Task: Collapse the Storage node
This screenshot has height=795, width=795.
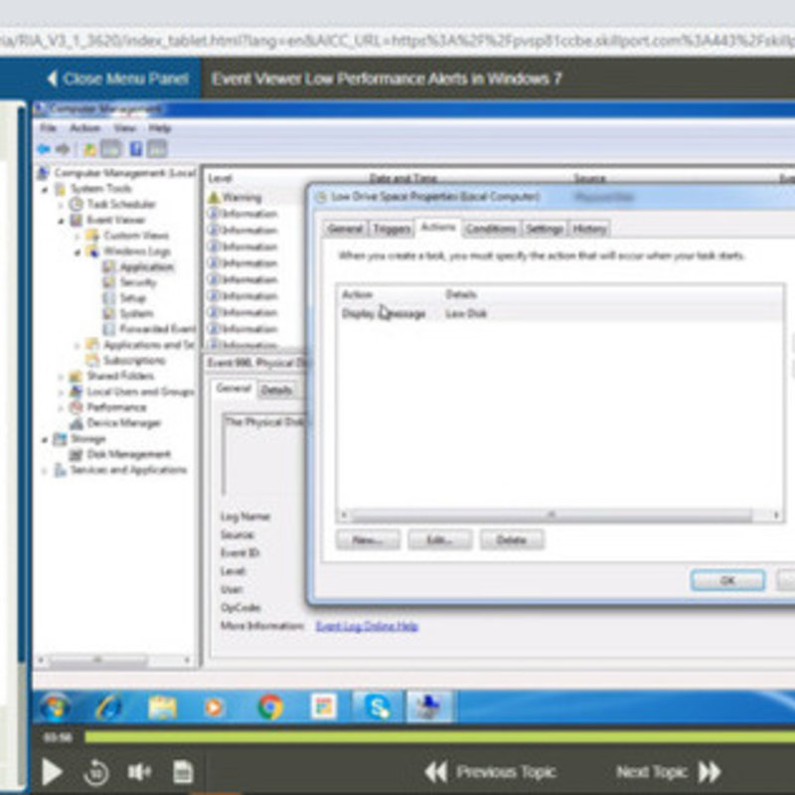Action: [45, 439]
